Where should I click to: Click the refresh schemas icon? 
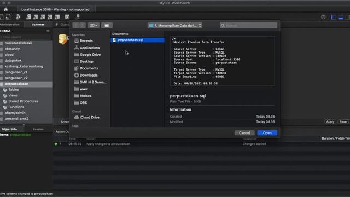click(x=48, y=31)
